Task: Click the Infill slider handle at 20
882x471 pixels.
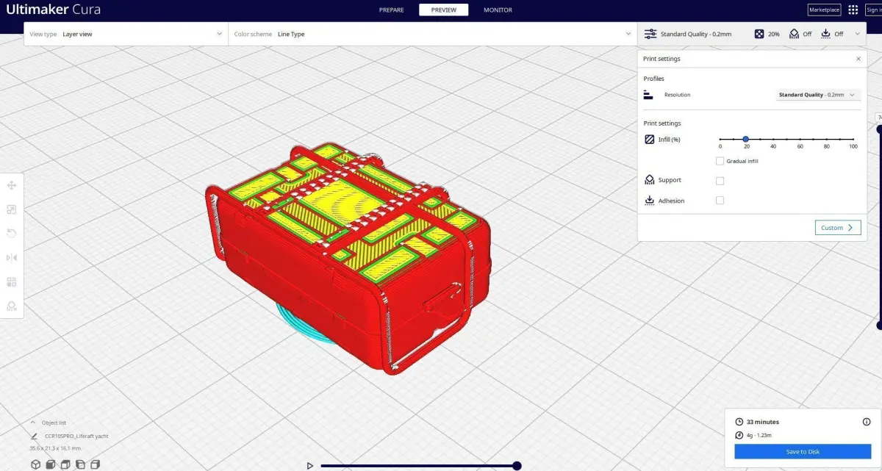Action: [x=746, y=139]
